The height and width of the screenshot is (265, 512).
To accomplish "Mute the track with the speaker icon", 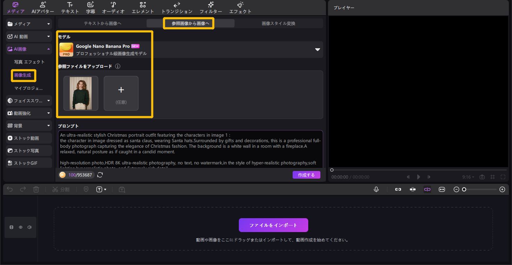I will point(30,227).
